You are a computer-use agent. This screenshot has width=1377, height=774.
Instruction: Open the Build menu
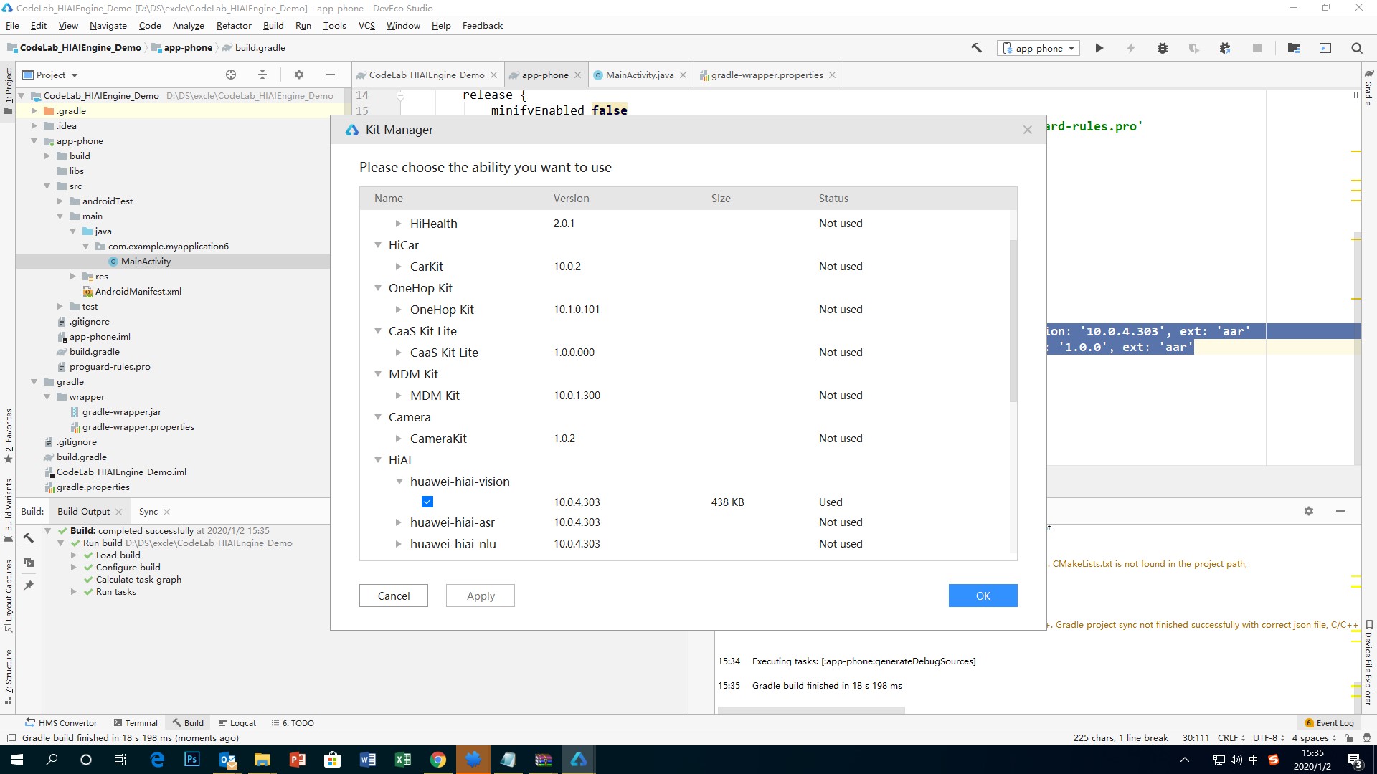(273, 25)
